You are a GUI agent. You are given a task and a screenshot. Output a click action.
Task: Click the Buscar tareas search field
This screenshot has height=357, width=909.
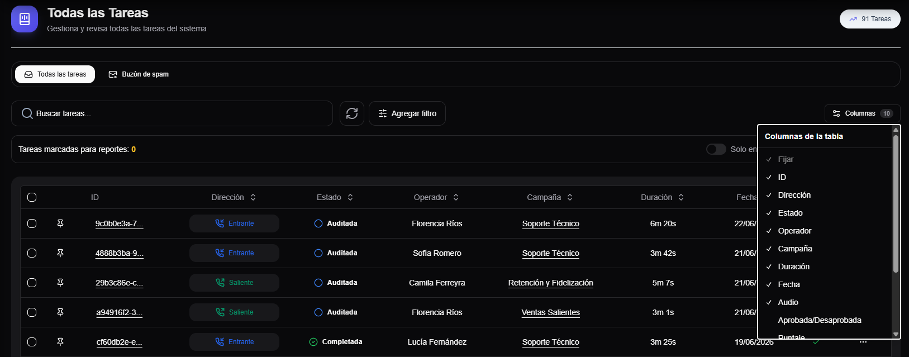point(172,113)
